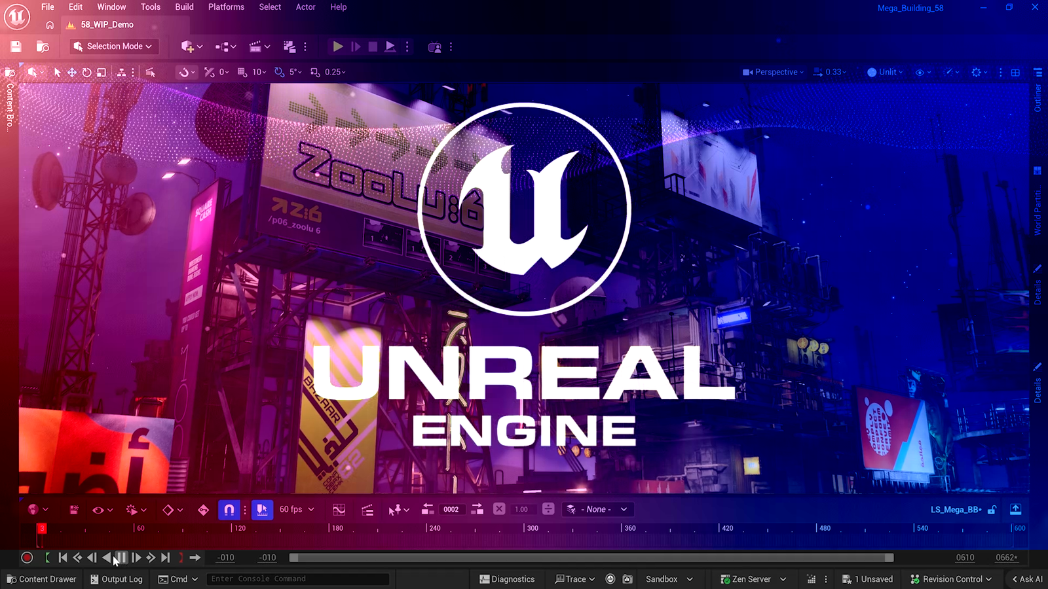Open the viewport Show eye menu
Viewport: 1048px width, 589px height.
pyautogui.click(x=923, y=72)
